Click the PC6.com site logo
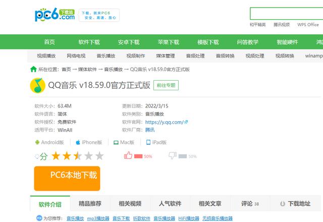Viewport: 323px width, 222px height. tap(55, 15)
